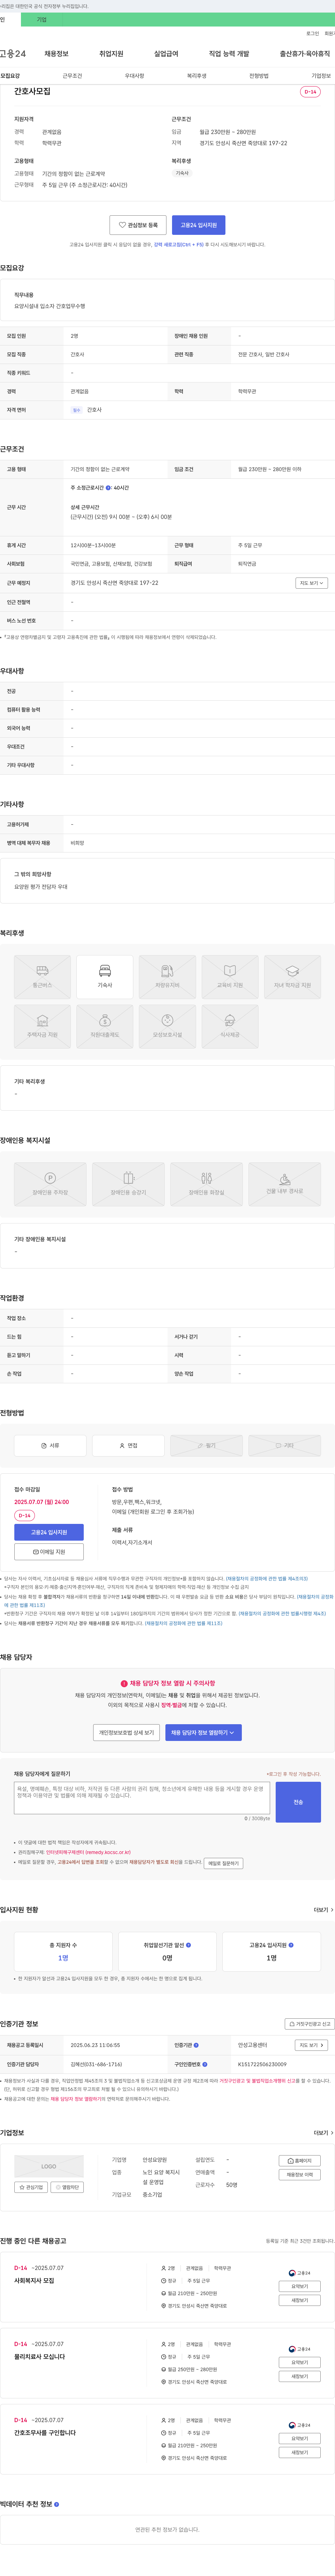Select the 통근버스 welfare icon
This screenshot has width=335, height=2576.
click(42, 977)
